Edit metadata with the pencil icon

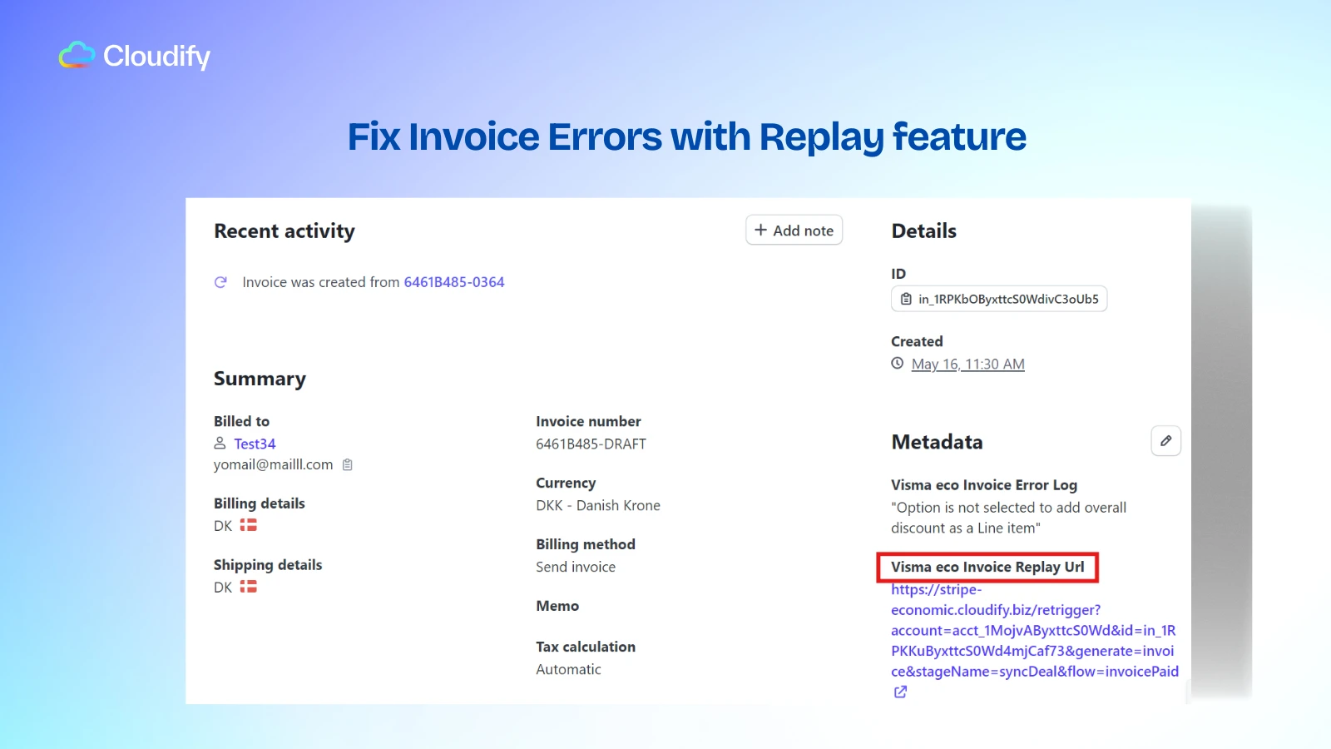[x=1166, y=441]
